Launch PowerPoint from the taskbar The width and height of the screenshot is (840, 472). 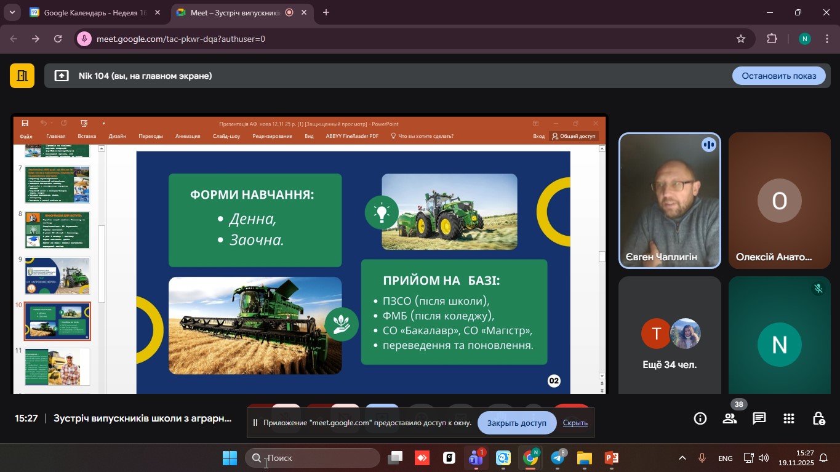pyautogui.click(x=611, y=458)
